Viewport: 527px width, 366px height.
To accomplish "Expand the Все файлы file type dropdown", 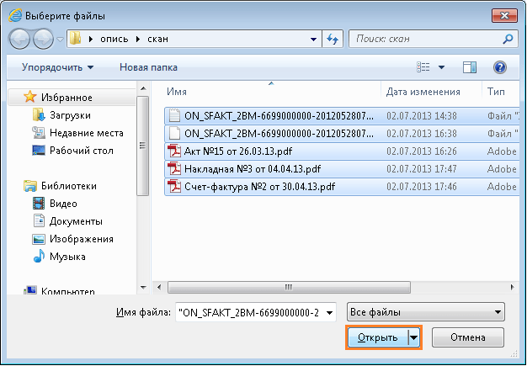I will pos(429,312).
